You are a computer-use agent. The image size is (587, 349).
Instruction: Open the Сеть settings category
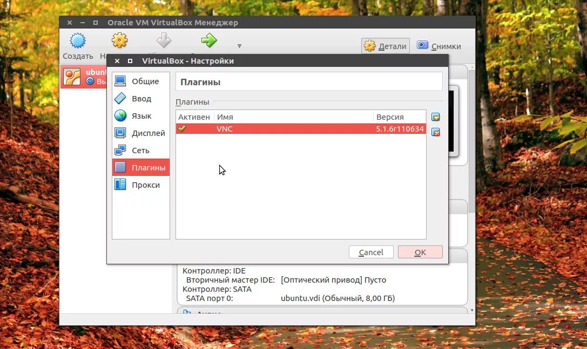[x=141, y=150]
